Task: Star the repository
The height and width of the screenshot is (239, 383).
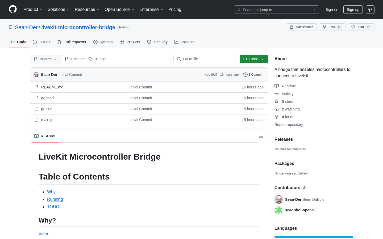Action: (361, 27)
